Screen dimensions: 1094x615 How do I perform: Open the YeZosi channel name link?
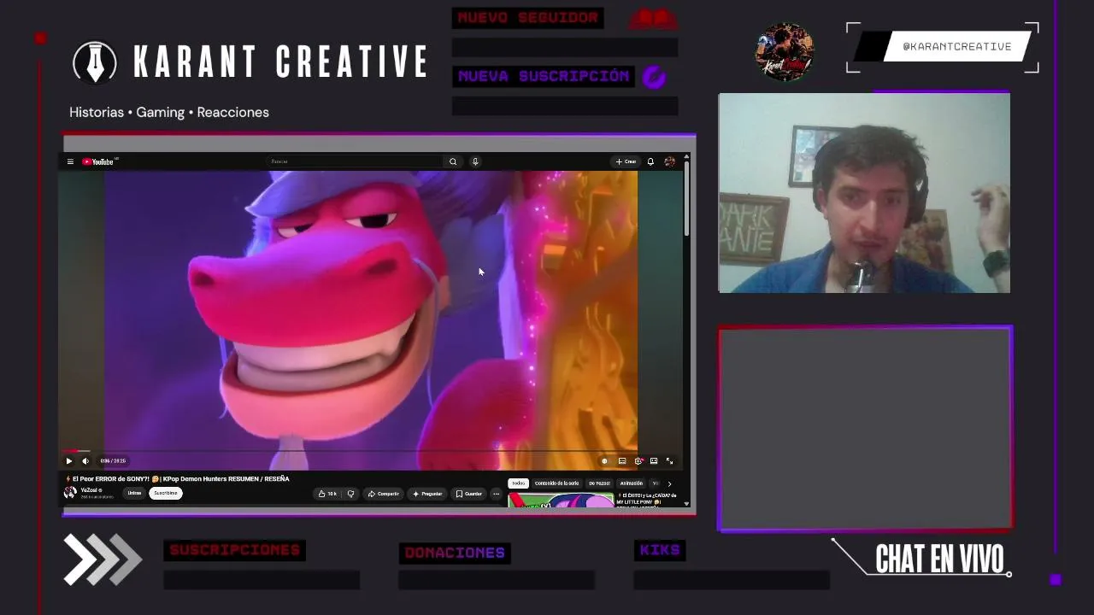coord(91,490)
